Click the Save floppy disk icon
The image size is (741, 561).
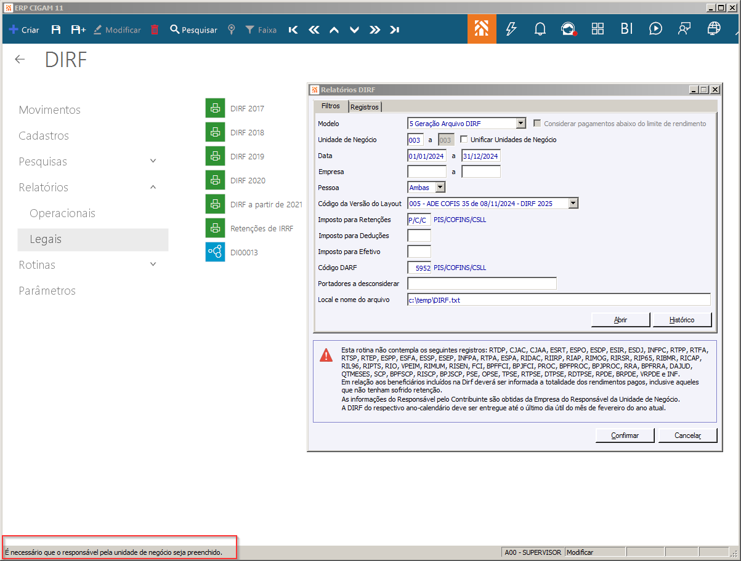pyautogui.click(x=55, y=30)
